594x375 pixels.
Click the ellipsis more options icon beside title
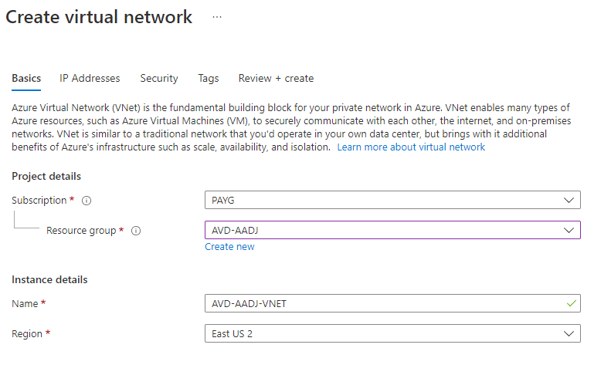[217, 18]
